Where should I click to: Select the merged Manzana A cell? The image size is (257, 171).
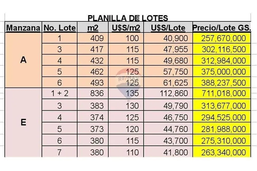23,60
